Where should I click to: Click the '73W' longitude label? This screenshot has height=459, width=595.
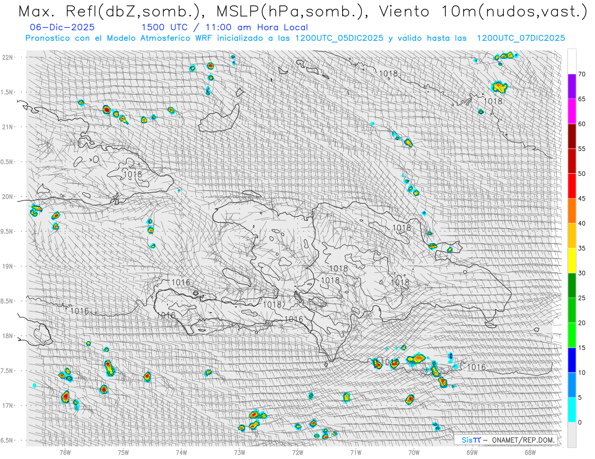click(x=239, y=452)
